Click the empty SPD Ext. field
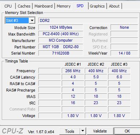This screenshot has width=140, height=135. (x=124, y=47)
